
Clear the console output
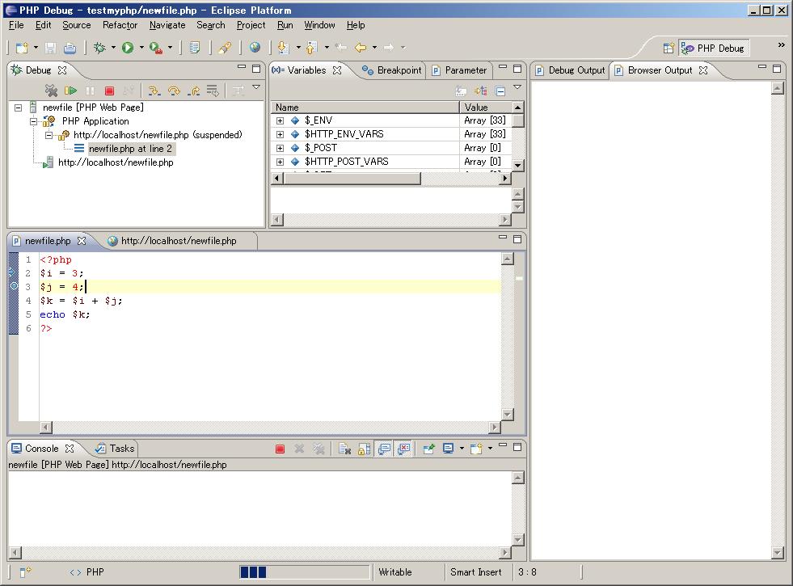point(344,449)
